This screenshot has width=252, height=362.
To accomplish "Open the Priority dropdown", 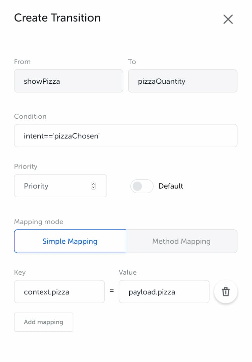I will [60, 186].
